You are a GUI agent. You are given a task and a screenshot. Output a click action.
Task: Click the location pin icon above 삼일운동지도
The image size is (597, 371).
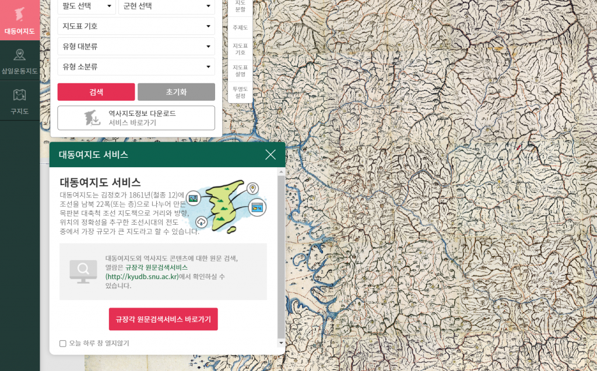20,55
